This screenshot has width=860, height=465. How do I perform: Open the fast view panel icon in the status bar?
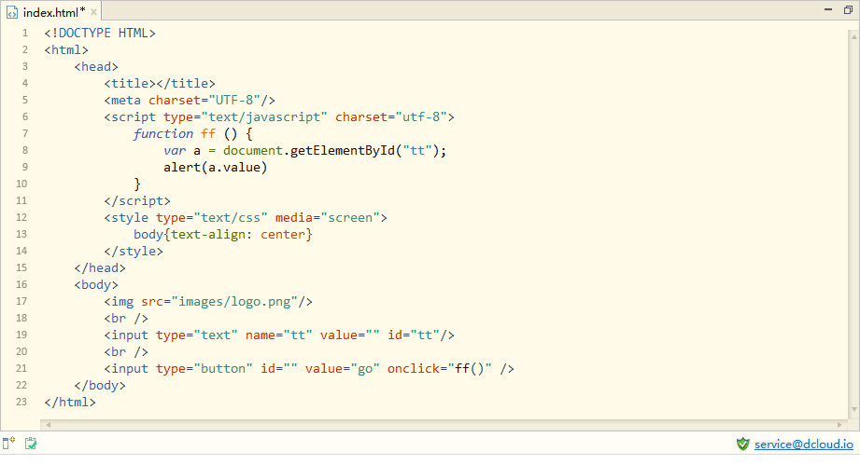(8, 444)
